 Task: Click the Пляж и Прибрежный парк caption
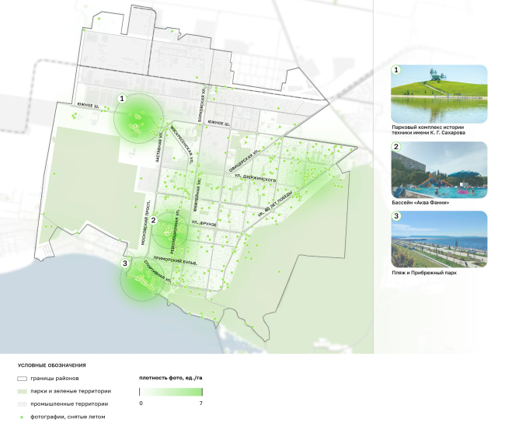[x=423, y=273]
